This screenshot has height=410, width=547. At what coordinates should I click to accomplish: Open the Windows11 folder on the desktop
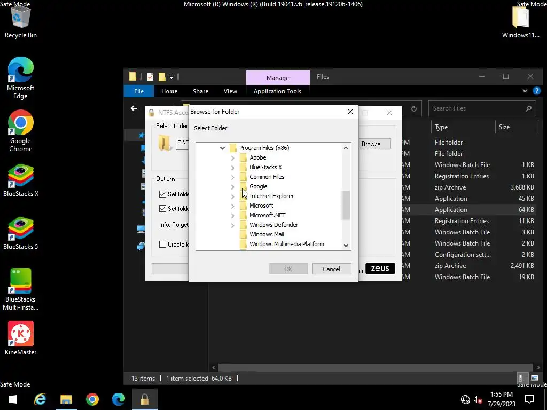[x=520, y=21]
